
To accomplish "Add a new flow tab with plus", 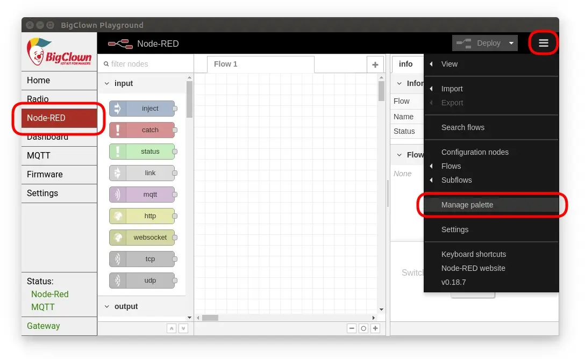I will click(375, 64).
